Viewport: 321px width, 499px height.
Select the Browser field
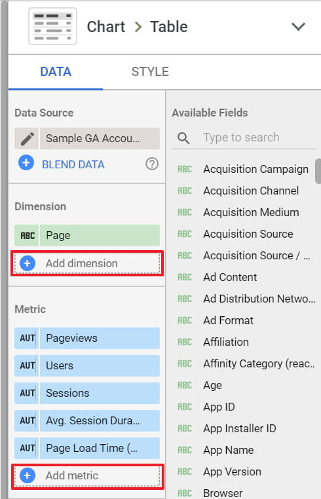(x=223, y=493)
